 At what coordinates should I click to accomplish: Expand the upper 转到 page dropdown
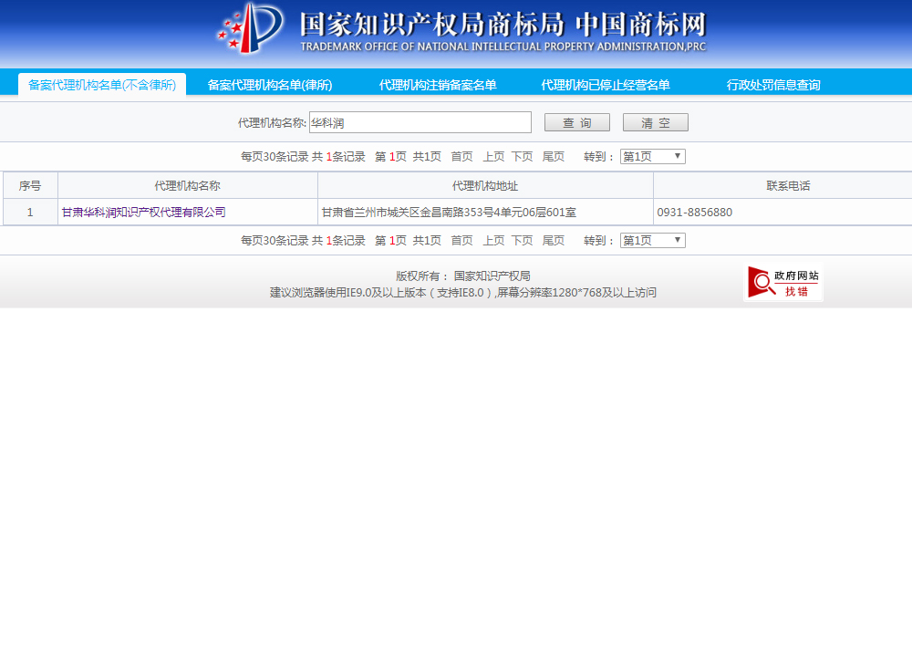tap(653, 156)
